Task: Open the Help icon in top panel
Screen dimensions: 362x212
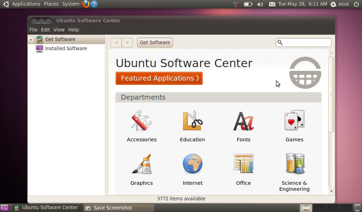Action: coord(94,4)
